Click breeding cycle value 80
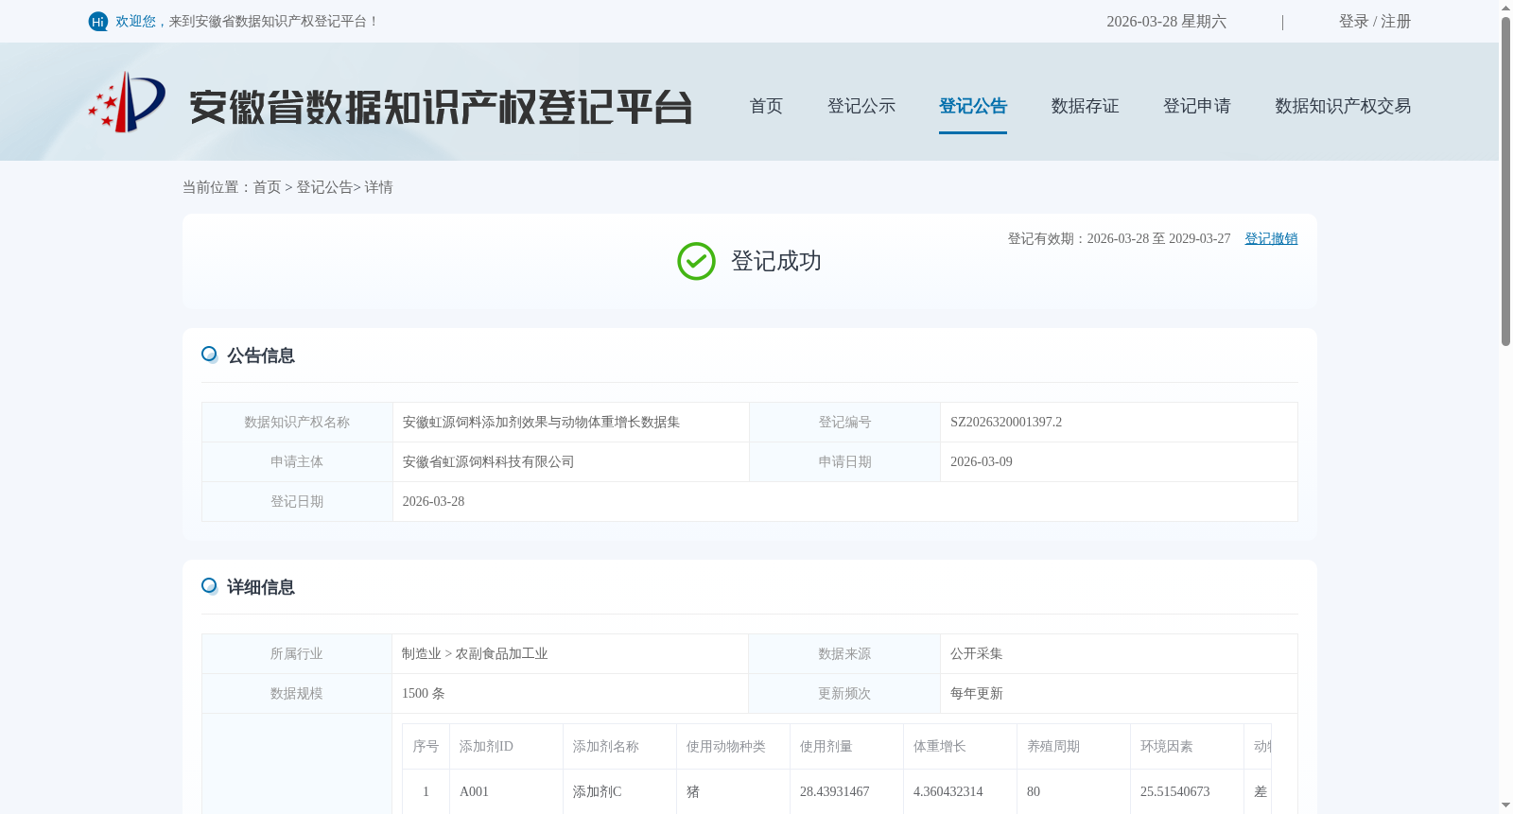 tap(1034, 791)
